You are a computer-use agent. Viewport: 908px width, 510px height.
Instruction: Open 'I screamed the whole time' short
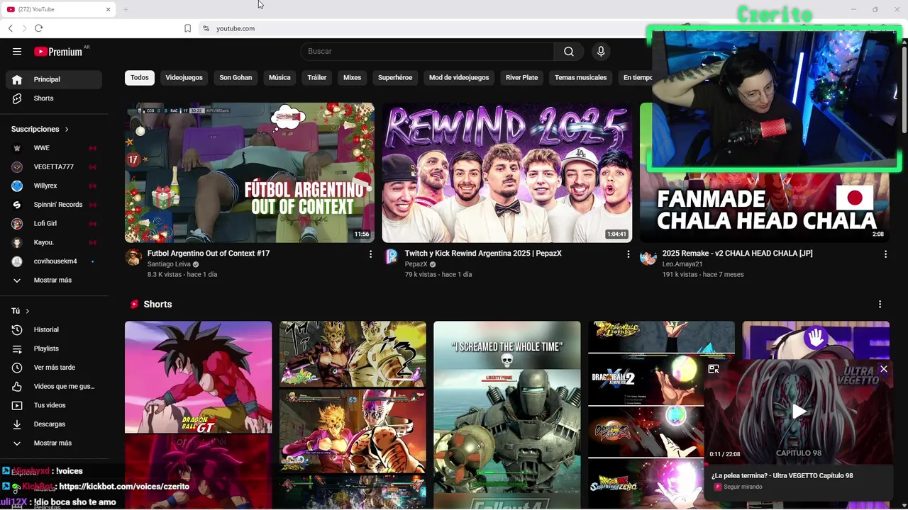[x=506, y=414]
